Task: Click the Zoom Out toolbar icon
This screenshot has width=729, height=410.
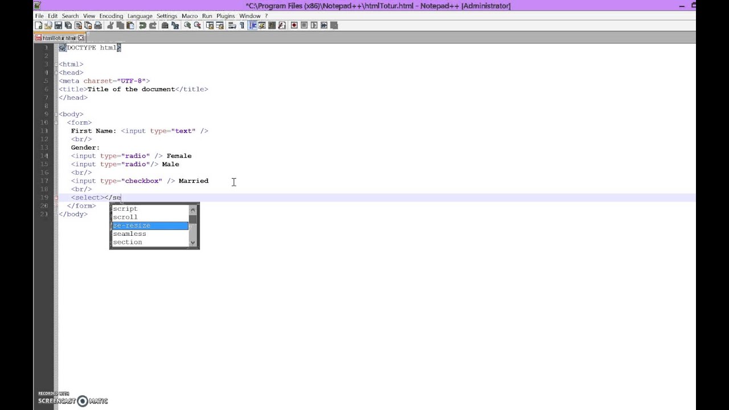Action: (x=198, y=25)
